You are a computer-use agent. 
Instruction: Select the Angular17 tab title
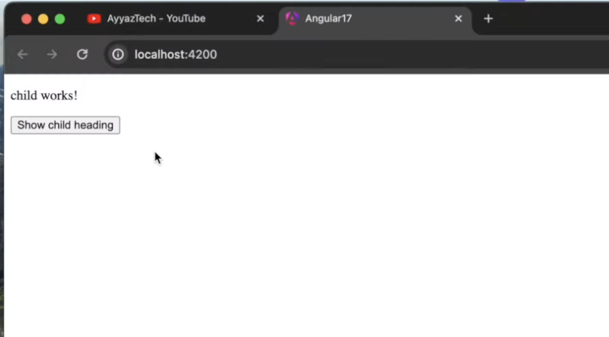328,19
